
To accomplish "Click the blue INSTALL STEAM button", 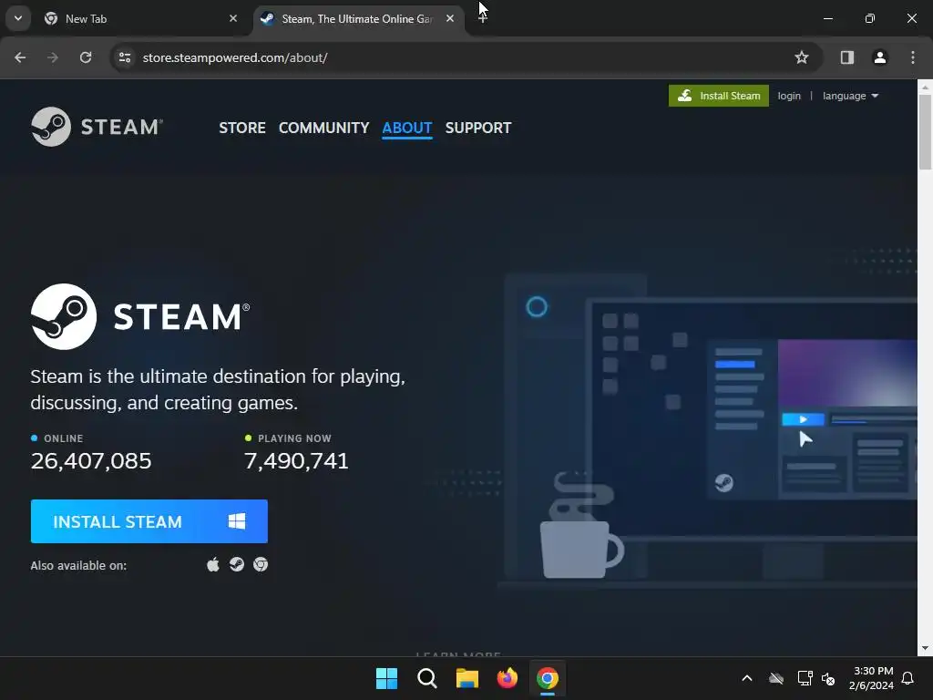I will [149, 521].
